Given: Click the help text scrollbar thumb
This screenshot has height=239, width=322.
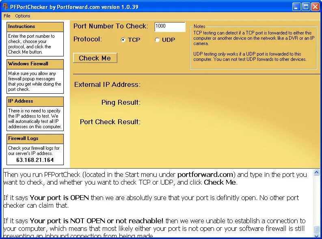Looking at the screenshot, I should pyautogui.click(x=316, y=229).
